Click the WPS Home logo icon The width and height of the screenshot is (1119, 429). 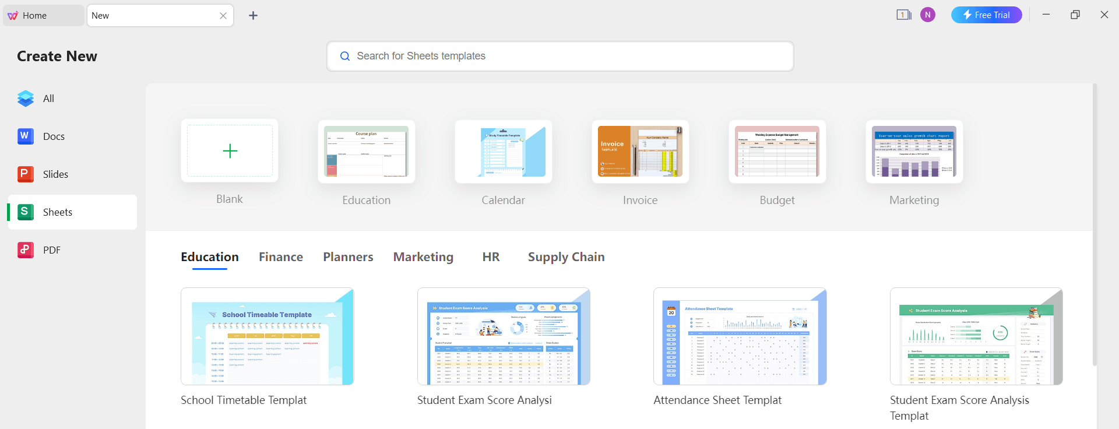(13, 16)
